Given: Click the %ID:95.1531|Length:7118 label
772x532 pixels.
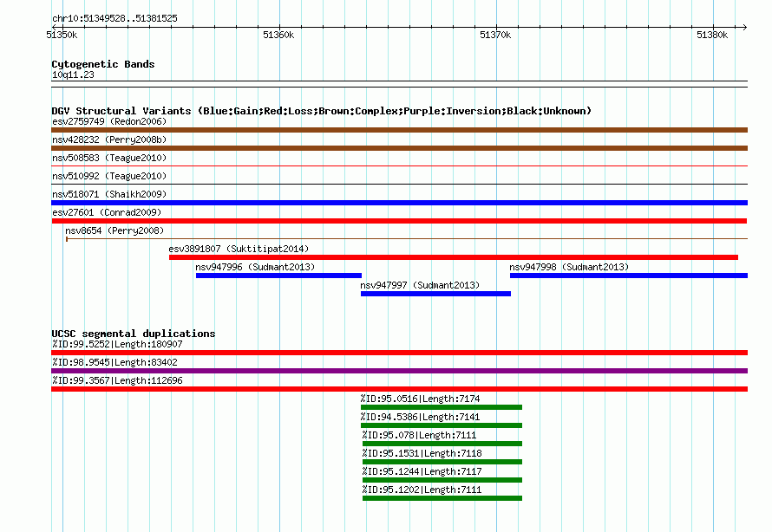Looking at the screenshot, I should [x=422, y=453].
